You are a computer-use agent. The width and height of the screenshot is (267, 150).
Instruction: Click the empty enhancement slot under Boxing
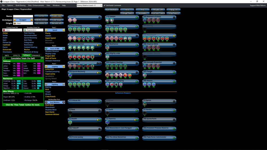pyautogui.click(x=144, y=29)
